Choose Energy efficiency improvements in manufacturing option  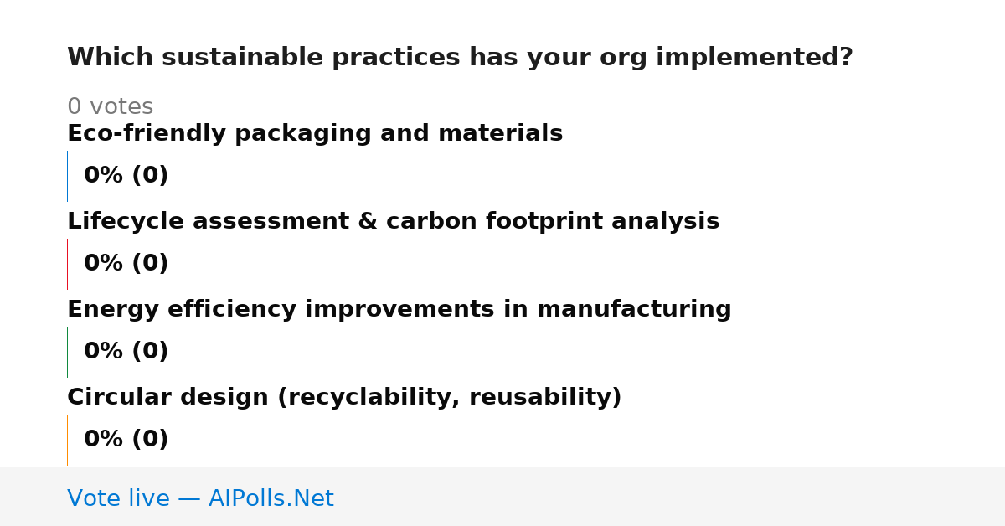pyautogui.click(x=399, y=310)
